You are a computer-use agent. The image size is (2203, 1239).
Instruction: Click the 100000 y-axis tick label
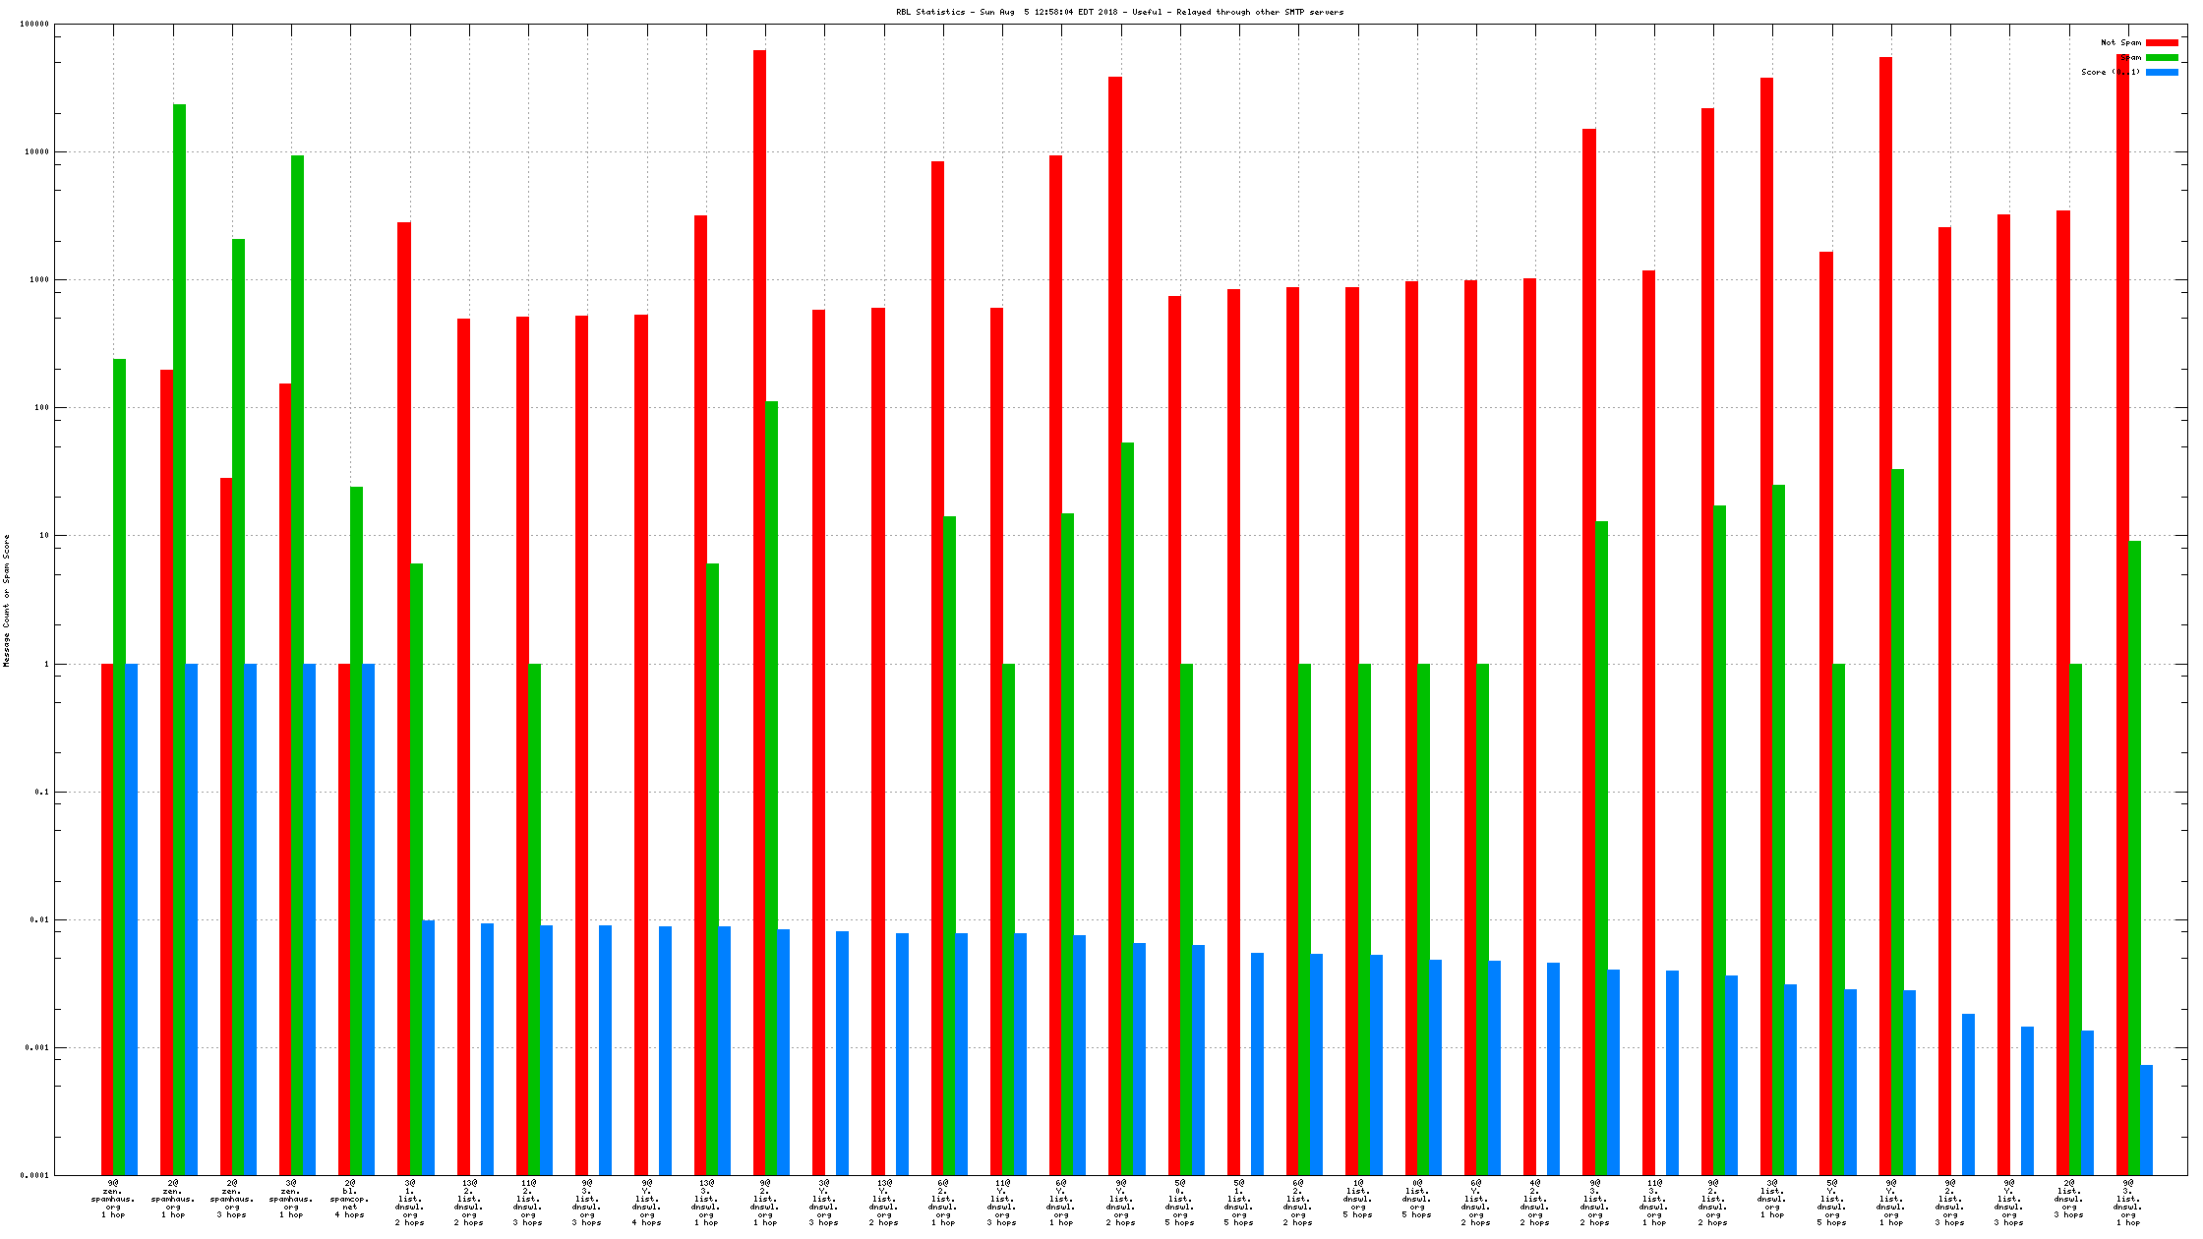coord(34,25)
